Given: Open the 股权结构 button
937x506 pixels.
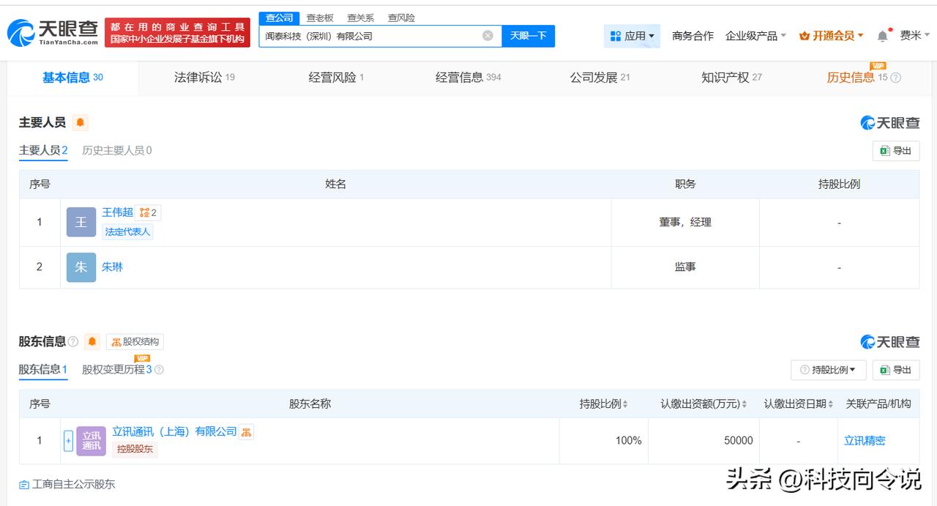Looking at the screenshot, I should tap(135, 342).
